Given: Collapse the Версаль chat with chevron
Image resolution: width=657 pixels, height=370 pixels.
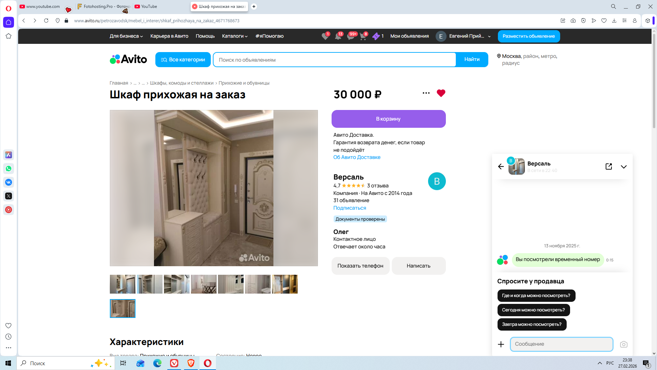Looking at the screenshot, I should 623,167.
